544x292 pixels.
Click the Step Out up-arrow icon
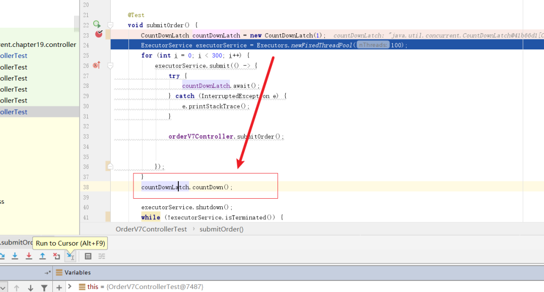(42, 256)
